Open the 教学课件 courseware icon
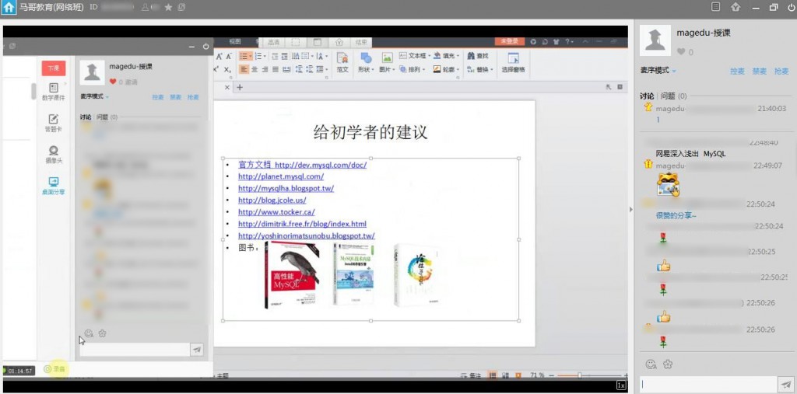 click(53, 92)
